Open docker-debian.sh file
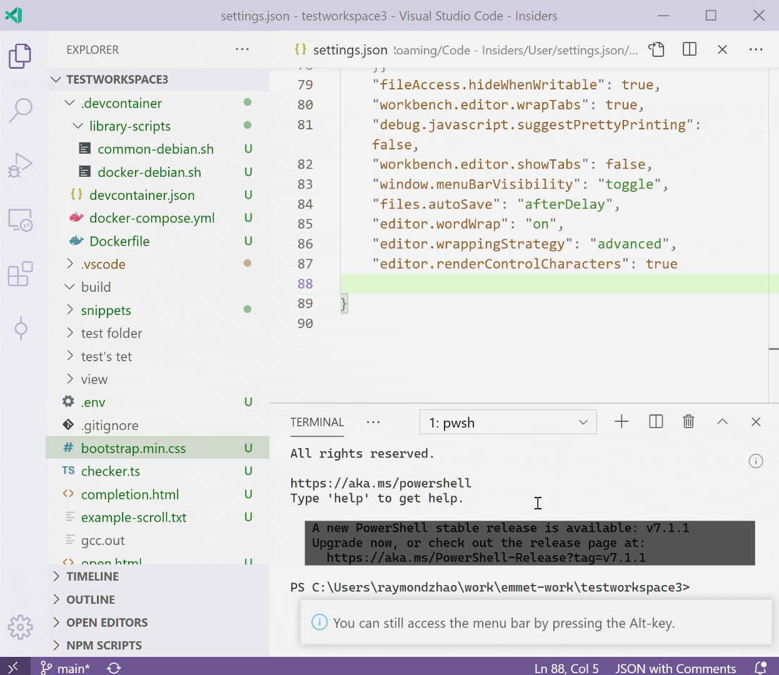This screenshot has width=779, height=675. (158, 172)
